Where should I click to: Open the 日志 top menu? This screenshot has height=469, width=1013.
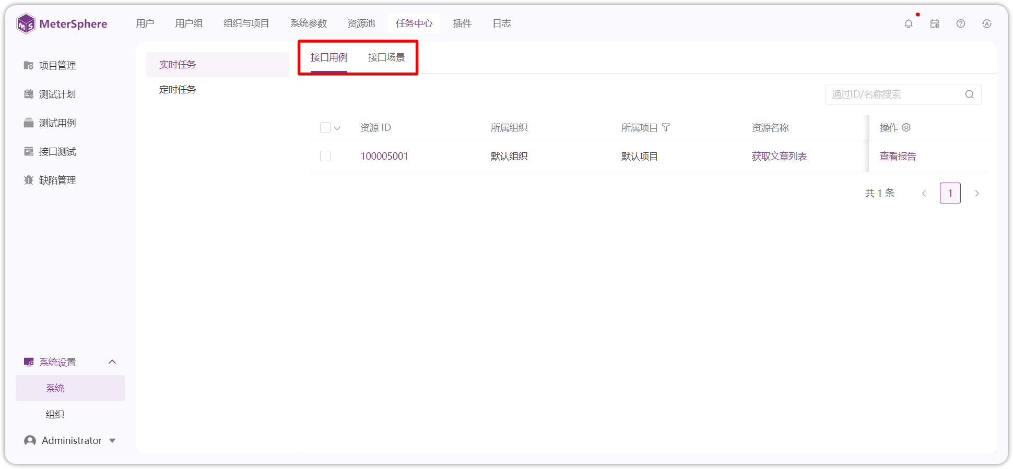coord(502,23)
